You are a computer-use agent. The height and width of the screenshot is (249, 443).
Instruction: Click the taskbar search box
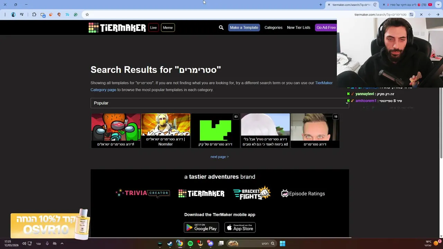click(252, 243)
